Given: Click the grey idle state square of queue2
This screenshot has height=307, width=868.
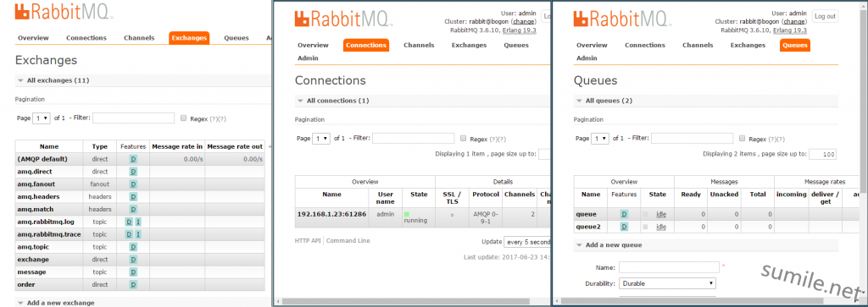Looking at the screenshot, I should click(x=645, y=227).
